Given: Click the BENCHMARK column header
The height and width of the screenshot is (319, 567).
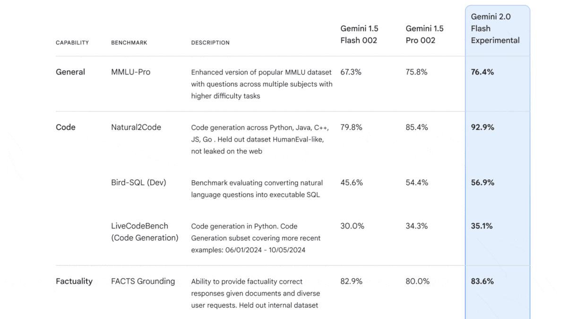Looking at the screenshot, I should click(x=129, y=42).
